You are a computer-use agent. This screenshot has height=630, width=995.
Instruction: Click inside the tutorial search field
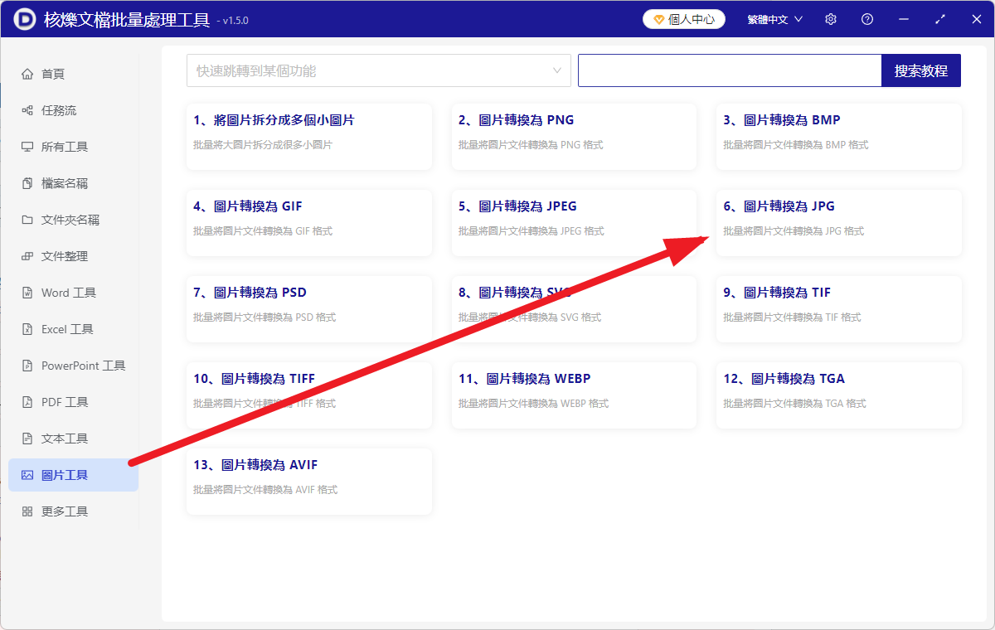[730, 70]
